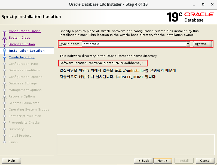Screen dimensions: 217x165
Task: Open the Configuration Option step link
Action: [x=25, y=31]
